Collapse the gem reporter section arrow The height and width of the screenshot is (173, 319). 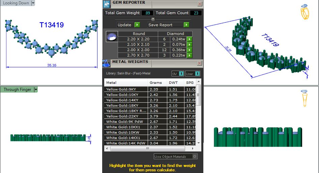click(x=153, y=19)
